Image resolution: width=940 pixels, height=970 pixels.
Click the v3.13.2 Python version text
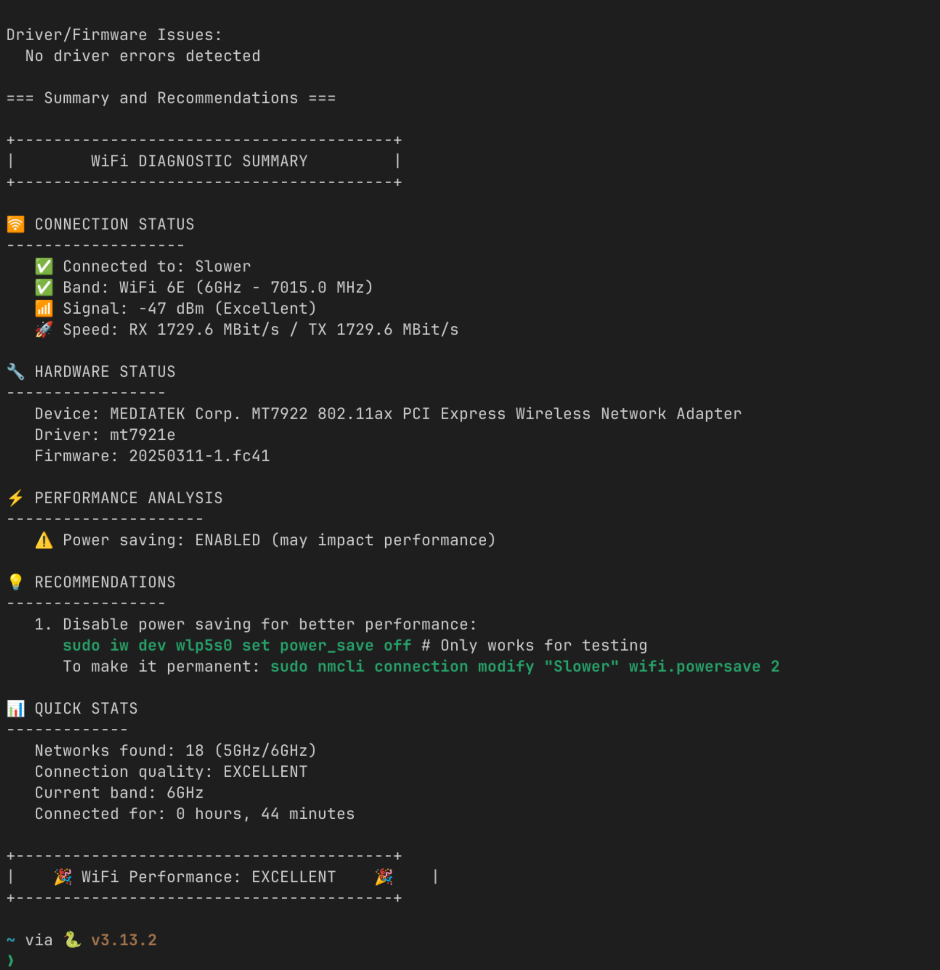(x=124, y=940)
